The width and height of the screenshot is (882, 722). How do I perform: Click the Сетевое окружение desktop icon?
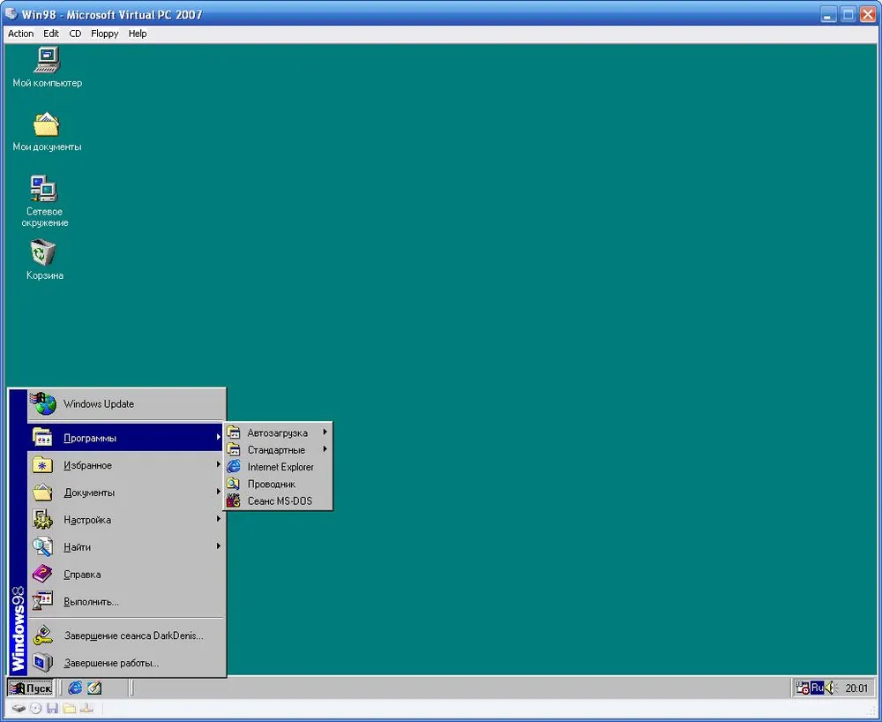[44, 189]
